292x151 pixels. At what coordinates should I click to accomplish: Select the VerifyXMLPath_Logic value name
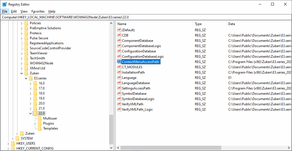coord(137,109)
